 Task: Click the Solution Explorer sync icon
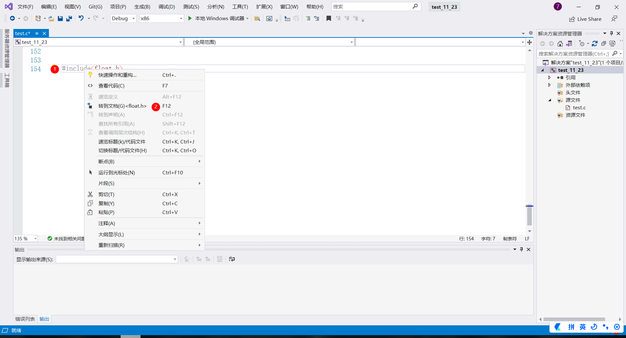coord(595,44)
